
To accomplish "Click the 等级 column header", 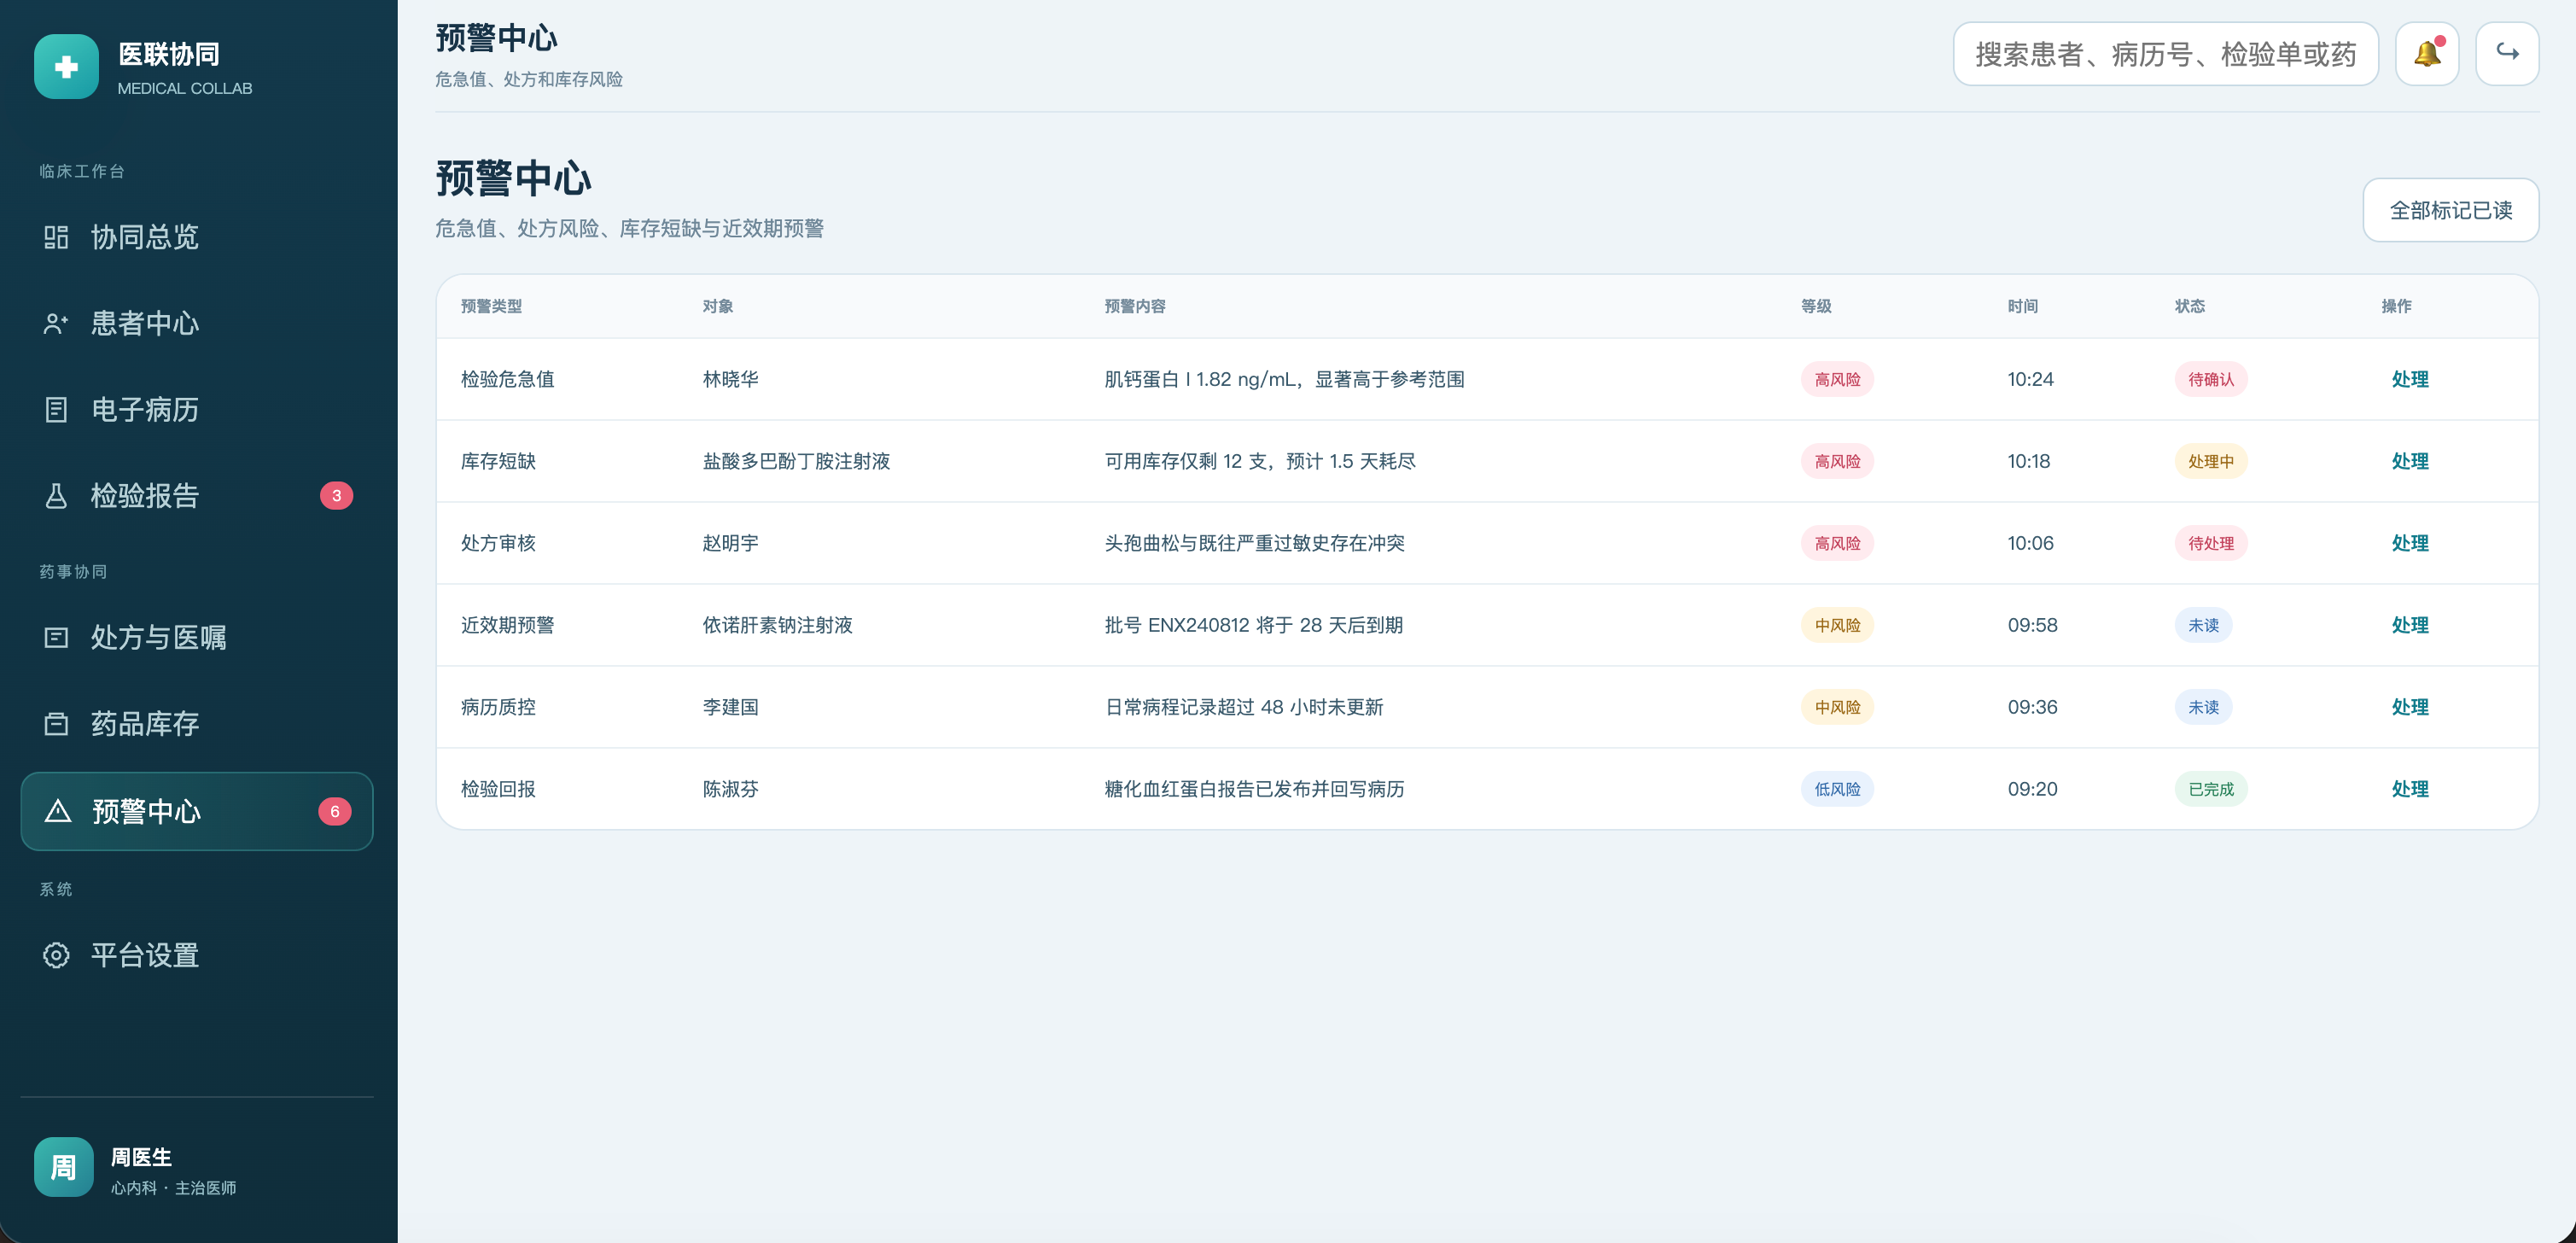I will (x=1816, y=306).
